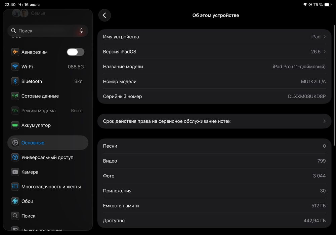This screenshot has width=336, height=235.
Task: Tap the 22:40 clock in status bar
Action: 10,4
